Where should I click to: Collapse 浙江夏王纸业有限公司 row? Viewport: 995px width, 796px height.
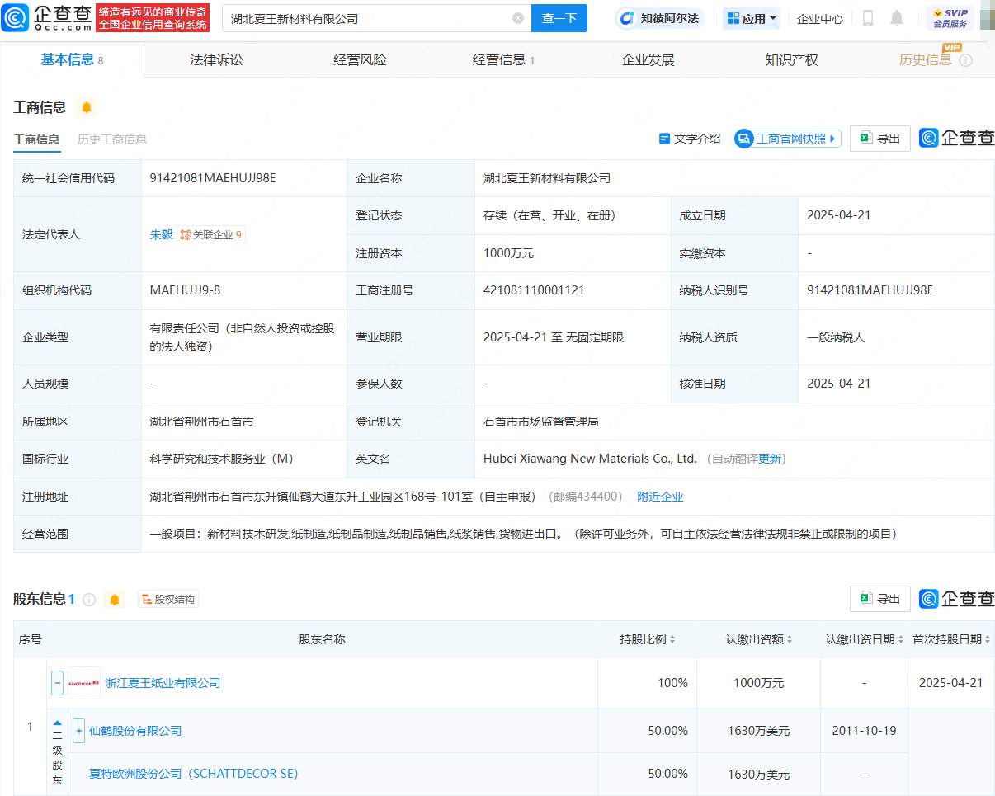[58, 683]
